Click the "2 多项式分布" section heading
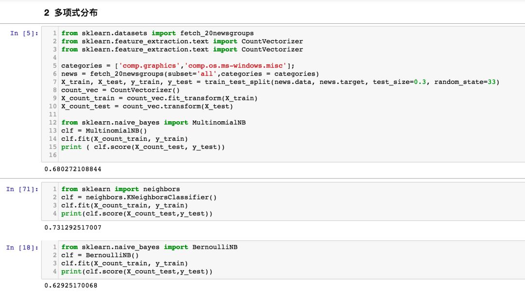The image size is (525, 294). (x=71, y=13)
